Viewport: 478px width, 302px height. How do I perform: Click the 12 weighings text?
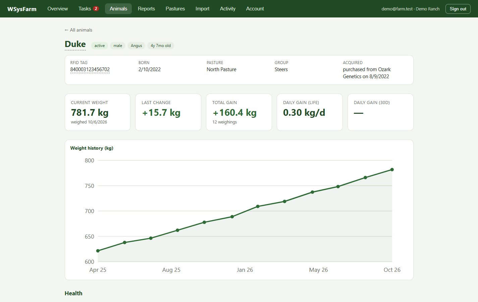[x=224, y=122]
